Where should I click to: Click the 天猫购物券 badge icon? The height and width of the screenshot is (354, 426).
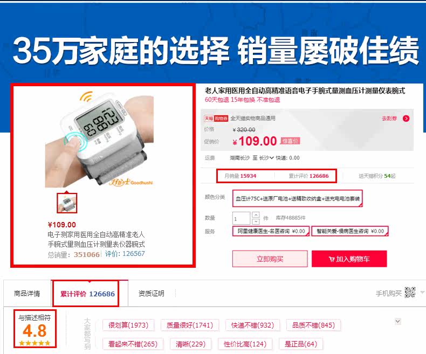tap(216, 119)
